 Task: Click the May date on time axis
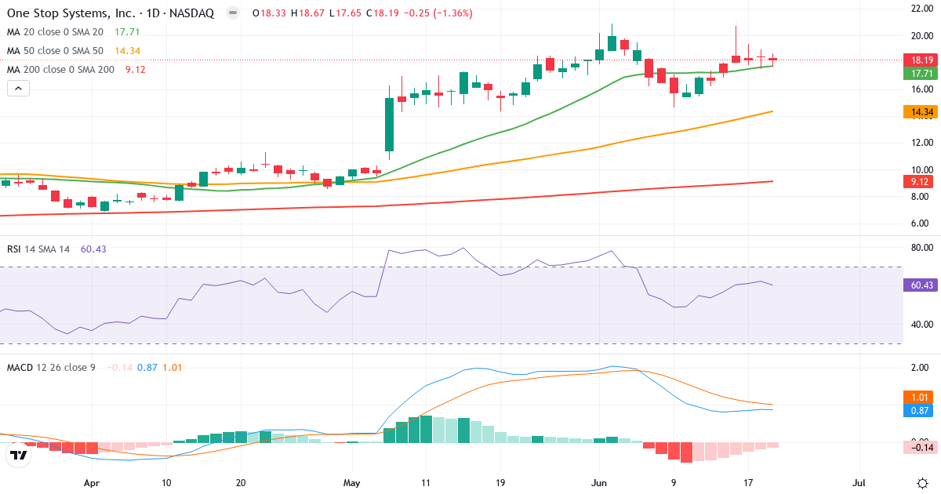(352, 482)
